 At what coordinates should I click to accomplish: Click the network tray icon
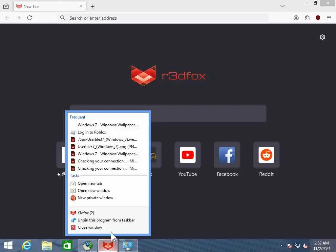297,246
